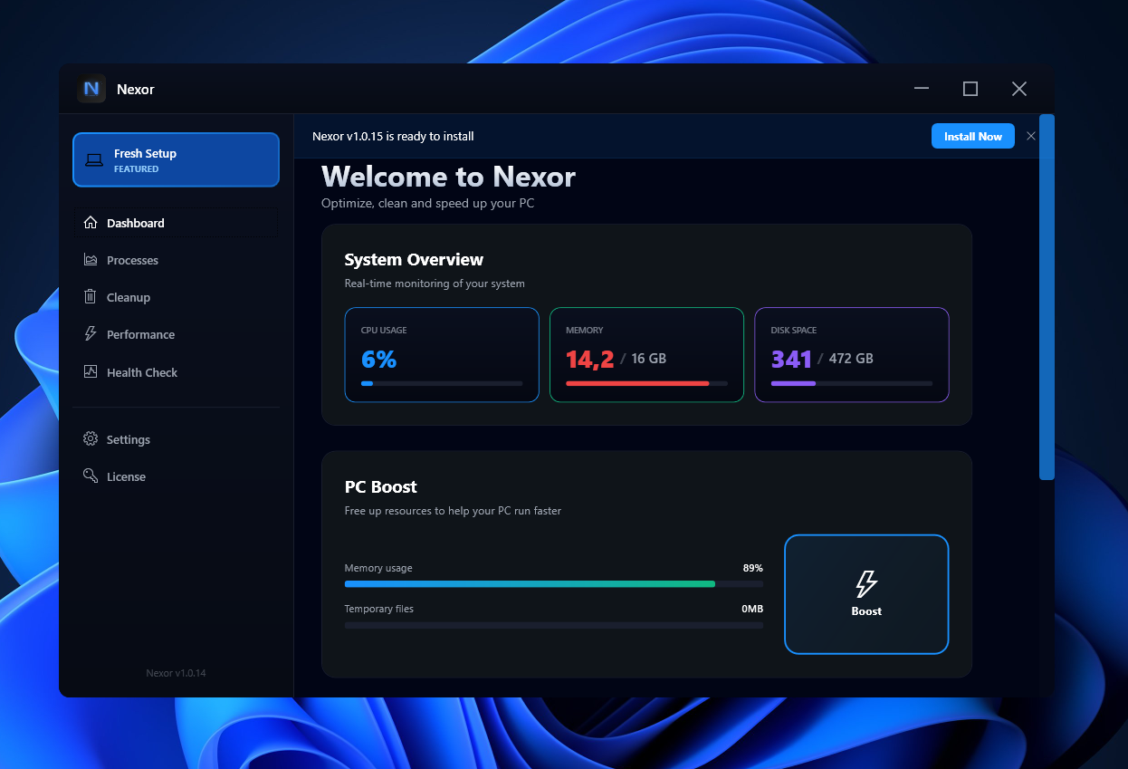
Task: Click the Memory usage card
Action: click(646, 354)
